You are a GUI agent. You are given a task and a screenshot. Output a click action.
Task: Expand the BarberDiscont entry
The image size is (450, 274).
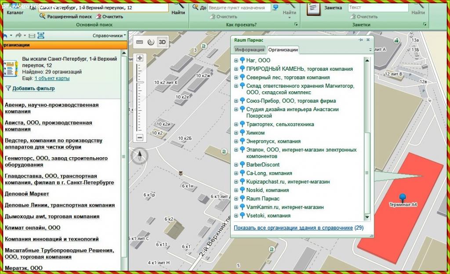coord(236,165)
